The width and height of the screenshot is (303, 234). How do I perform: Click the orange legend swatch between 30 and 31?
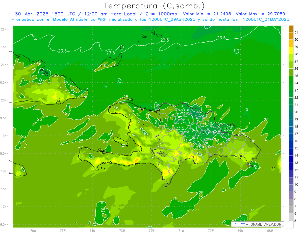[x=291, y=36]
